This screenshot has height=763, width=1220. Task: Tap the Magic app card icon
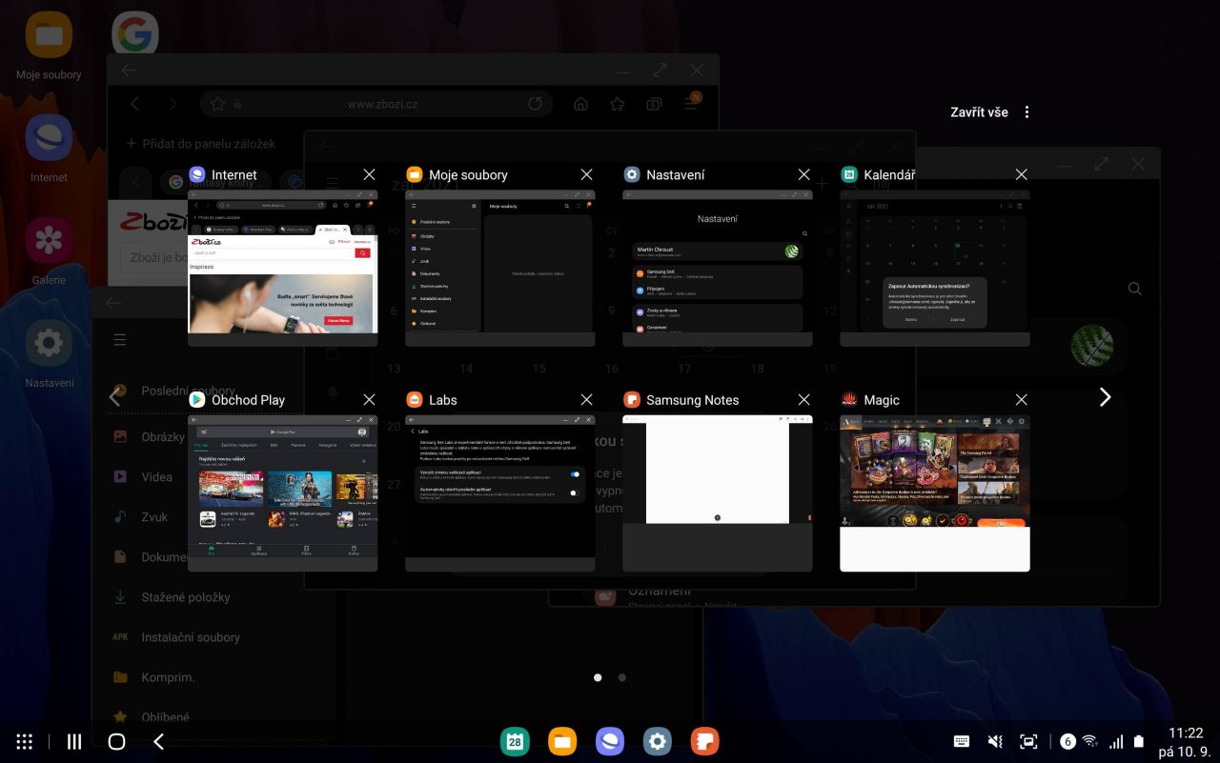849,400
